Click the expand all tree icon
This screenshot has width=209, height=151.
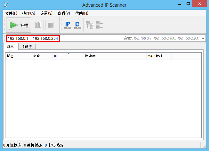coord(89,25)
